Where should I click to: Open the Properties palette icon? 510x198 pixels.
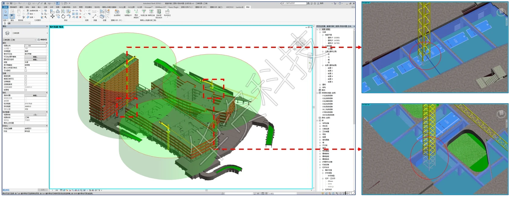pos(12,16)
